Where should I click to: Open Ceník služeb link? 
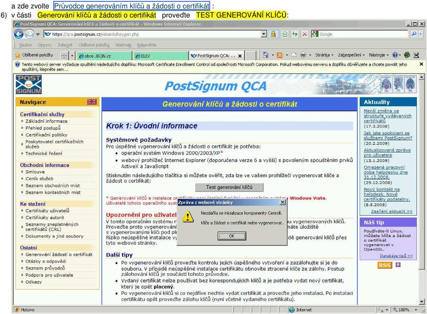(39, 179)
